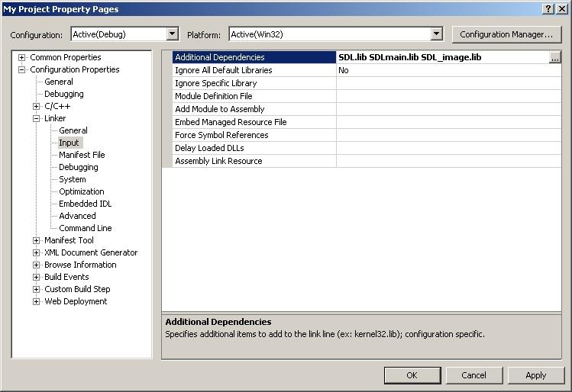
Task: Expand the Browse Information node
Action: point(36,265)
